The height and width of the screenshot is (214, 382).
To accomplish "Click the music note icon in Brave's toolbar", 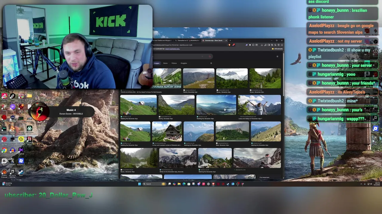I will tap(265, 45).
